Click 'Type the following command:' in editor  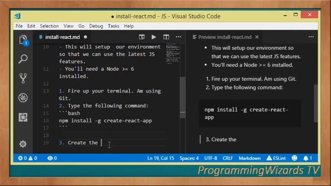108,105
